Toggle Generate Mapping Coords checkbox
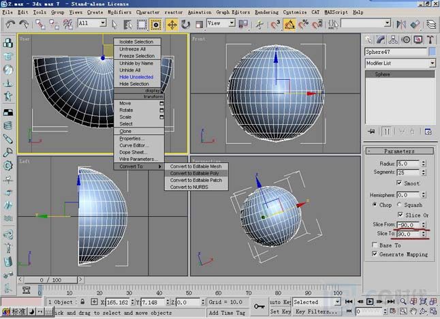Image resolution: width=440 pixels, height=319 pixels. [x=375, y=254]
